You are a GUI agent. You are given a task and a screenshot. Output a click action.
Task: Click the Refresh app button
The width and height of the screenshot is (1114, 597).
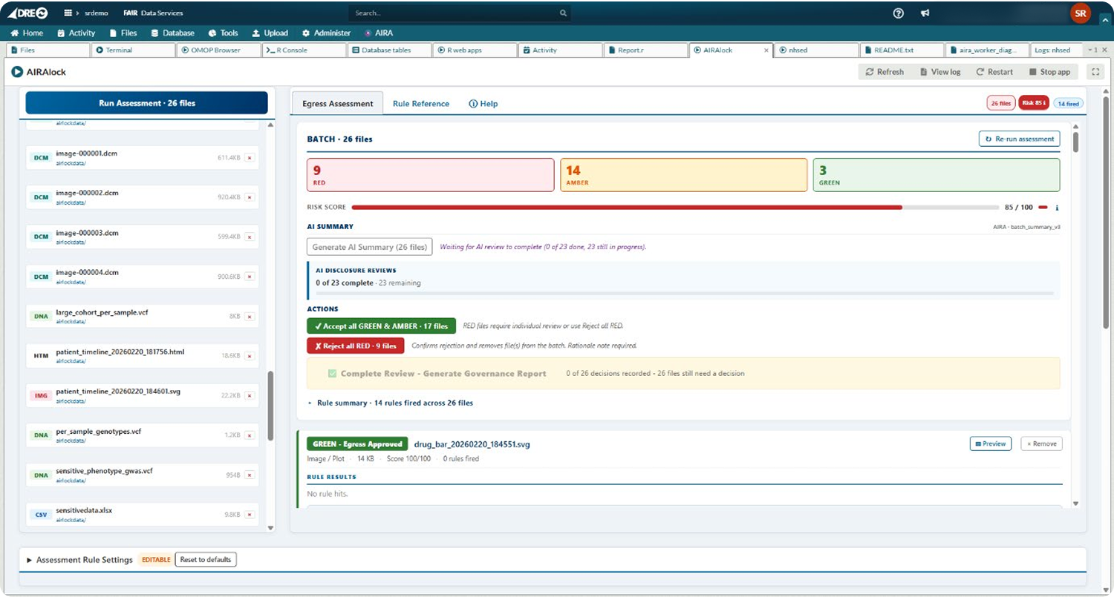tap(885, 72)
